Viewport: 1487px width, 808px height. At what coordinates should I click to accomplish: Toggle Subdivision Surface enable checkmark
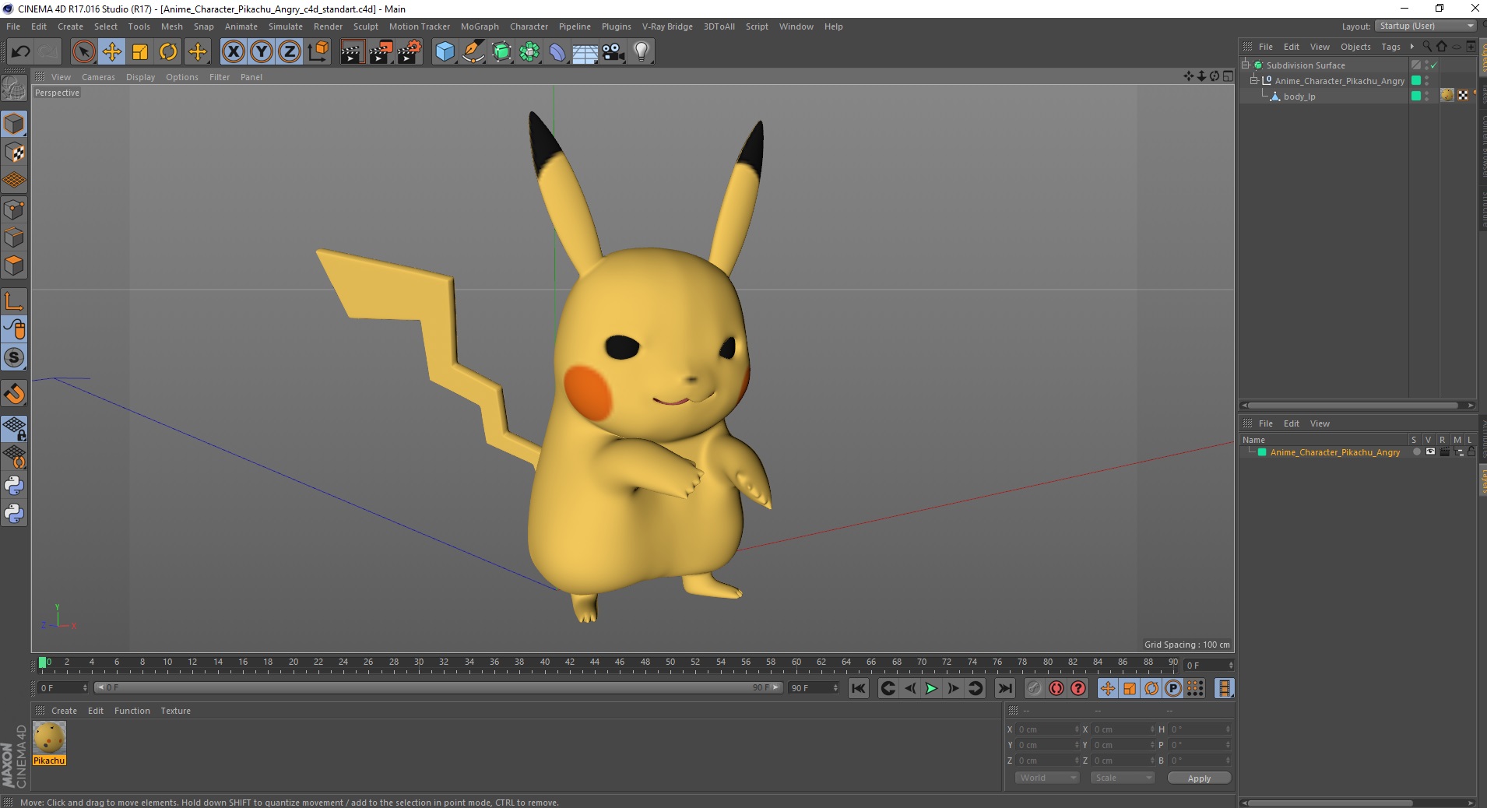1433,65
